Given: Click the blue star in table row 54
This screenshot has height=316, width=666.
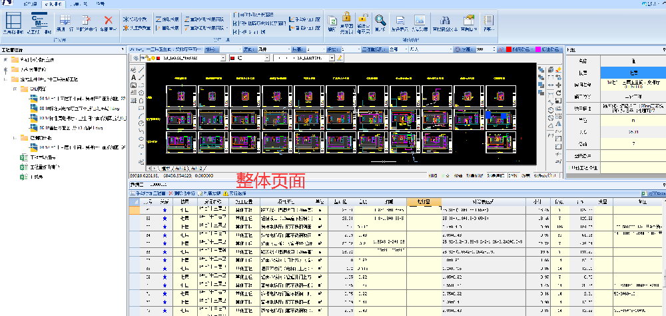Looking at the screenshot, I should coord(165,235).
